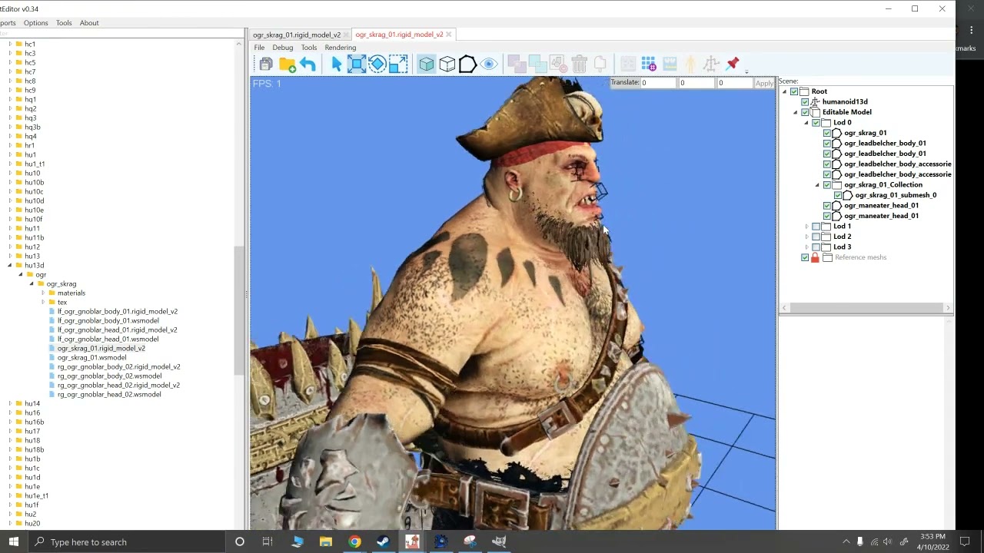Toggle ogr_skrag_01_submesh_0 checkbox
The image size is (984, 553).
838,195
